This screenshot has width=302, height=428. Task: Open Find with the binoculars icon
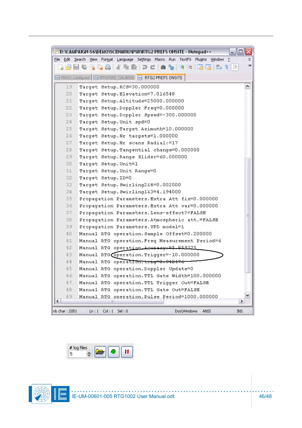tap(163, 67)
